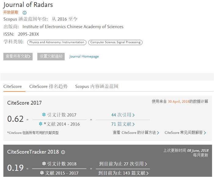Open the Journal Homepage link
The width and height of the screenshot is (214, 177).
point(84,56)
